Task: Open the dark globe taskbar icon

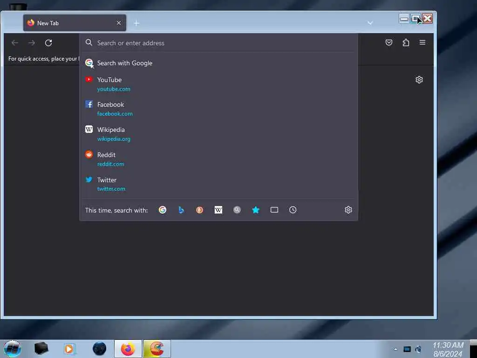Action: point(100,349)
